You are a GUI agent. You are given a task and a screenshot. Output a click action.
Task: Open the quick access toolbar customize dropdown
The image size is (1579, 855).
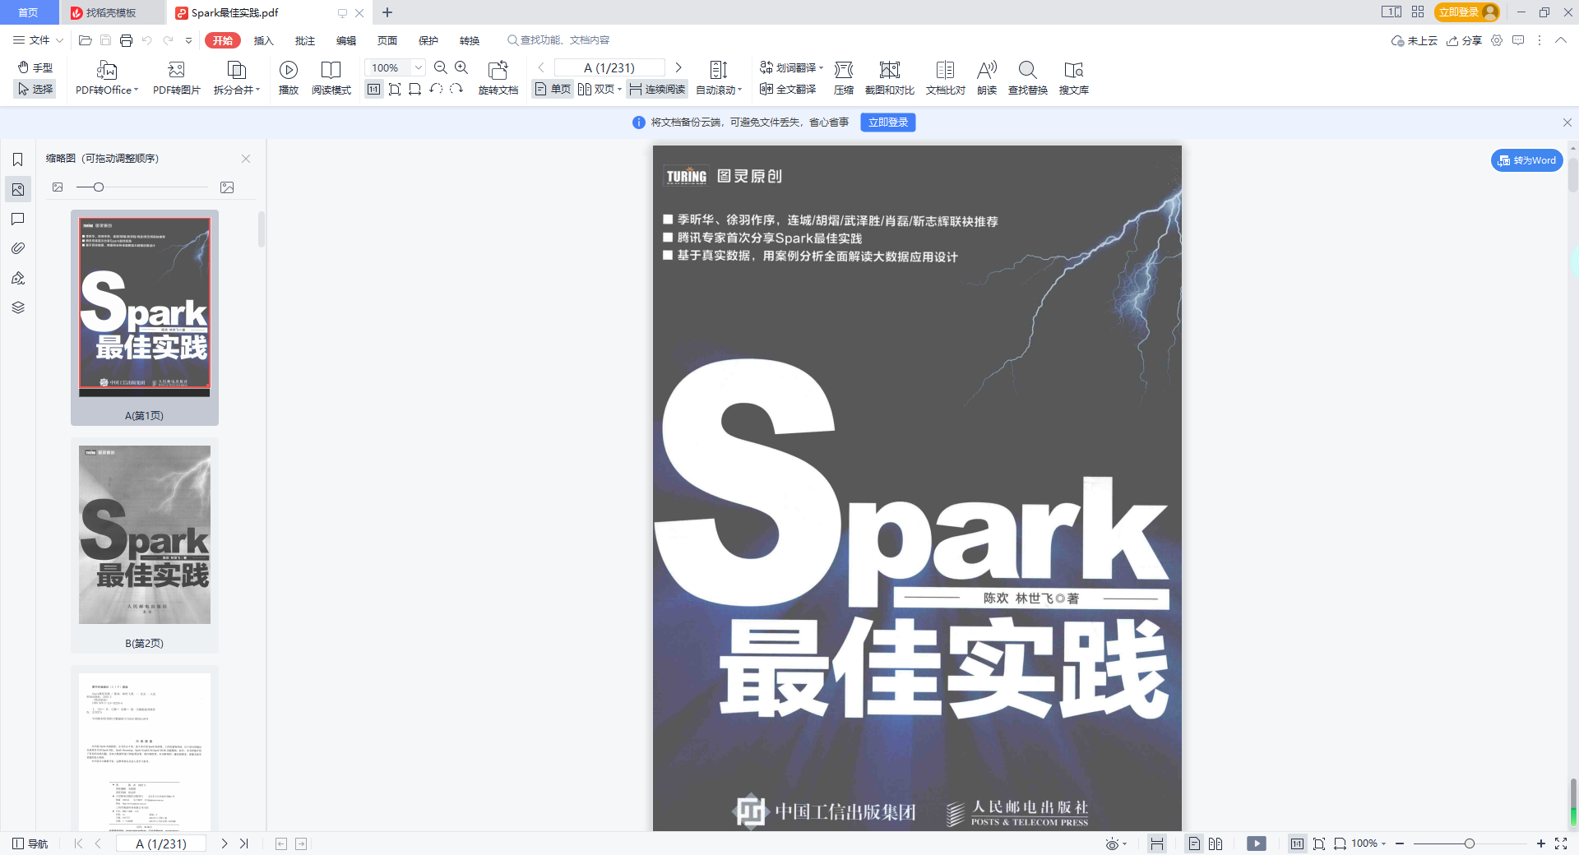coord(188,40)
